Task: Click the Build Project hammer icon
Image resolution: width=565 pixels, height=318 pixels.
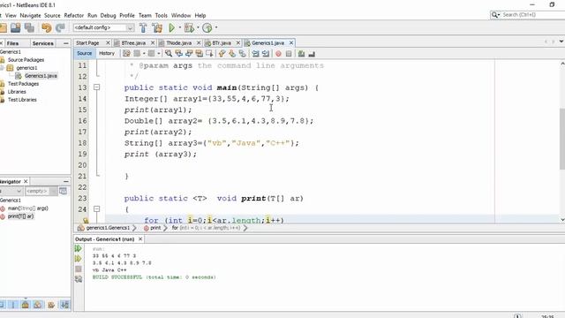Action: [143, 27]
